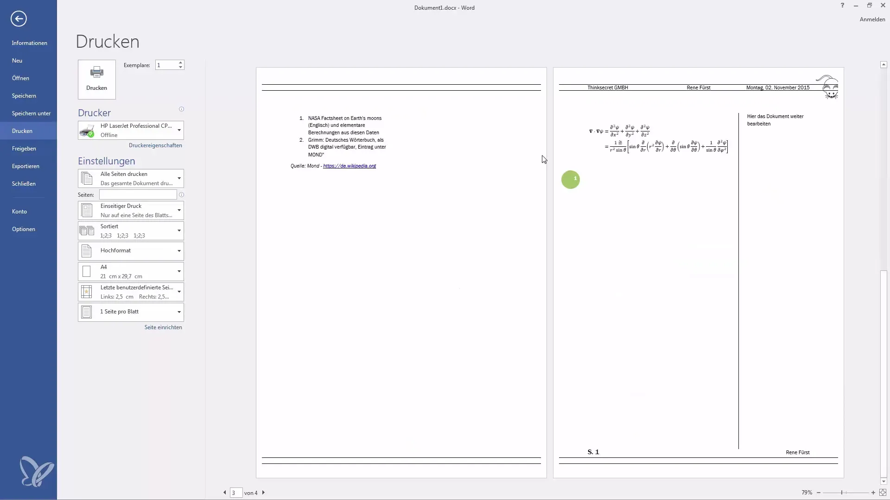The width and height of the screenshot is (890, 500).
Task: Zoom in with the plus button
Action: [873, 493]
